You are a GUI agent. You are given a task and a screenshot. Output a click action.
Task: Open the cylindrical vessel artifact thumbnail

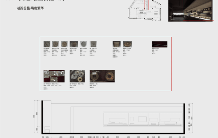pos(117,44)
